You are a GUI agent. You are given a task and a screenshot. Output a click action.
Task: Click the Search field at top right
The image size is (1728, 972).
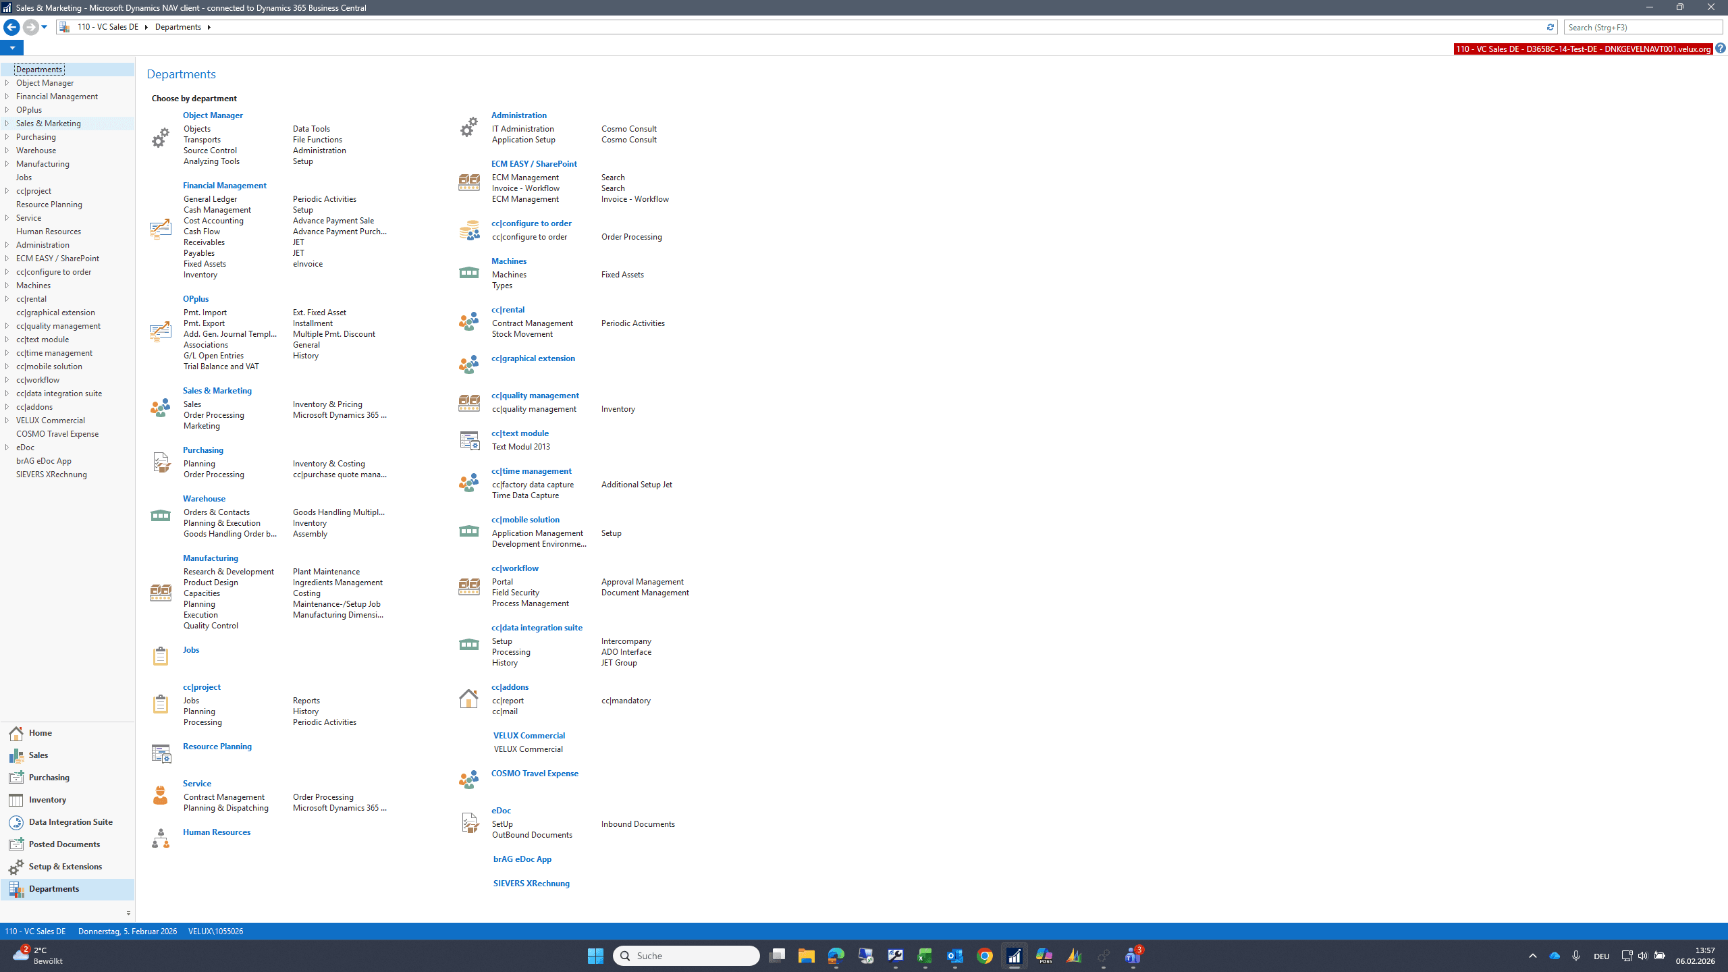tap(1643, 27)
